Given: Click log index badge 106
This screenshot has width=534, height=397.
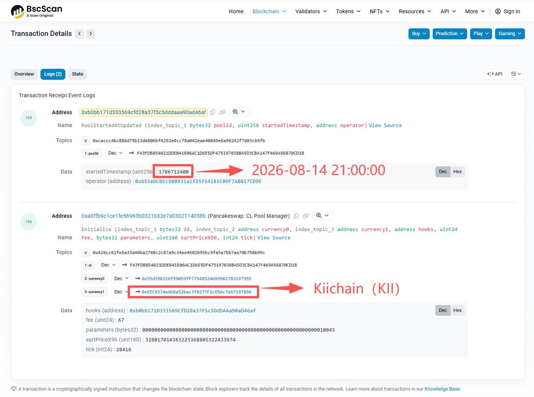Looking at the screenshot, I should tap(29, 221).
